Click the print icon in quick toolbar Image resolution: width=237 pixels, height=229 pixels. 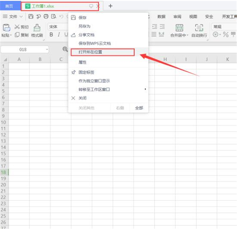point(46,16)
